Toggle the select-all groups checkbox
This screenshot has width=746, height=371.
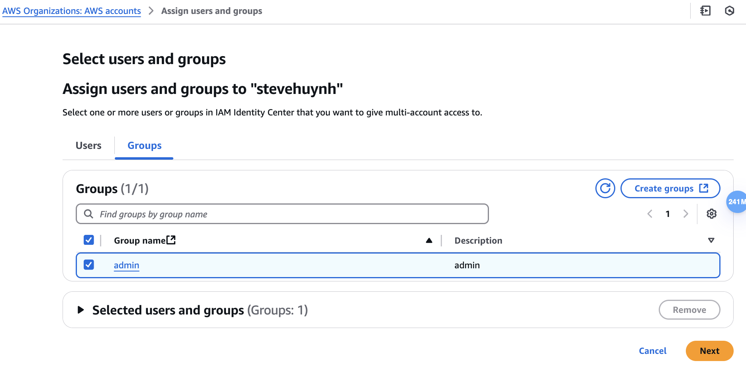[88, 240]
